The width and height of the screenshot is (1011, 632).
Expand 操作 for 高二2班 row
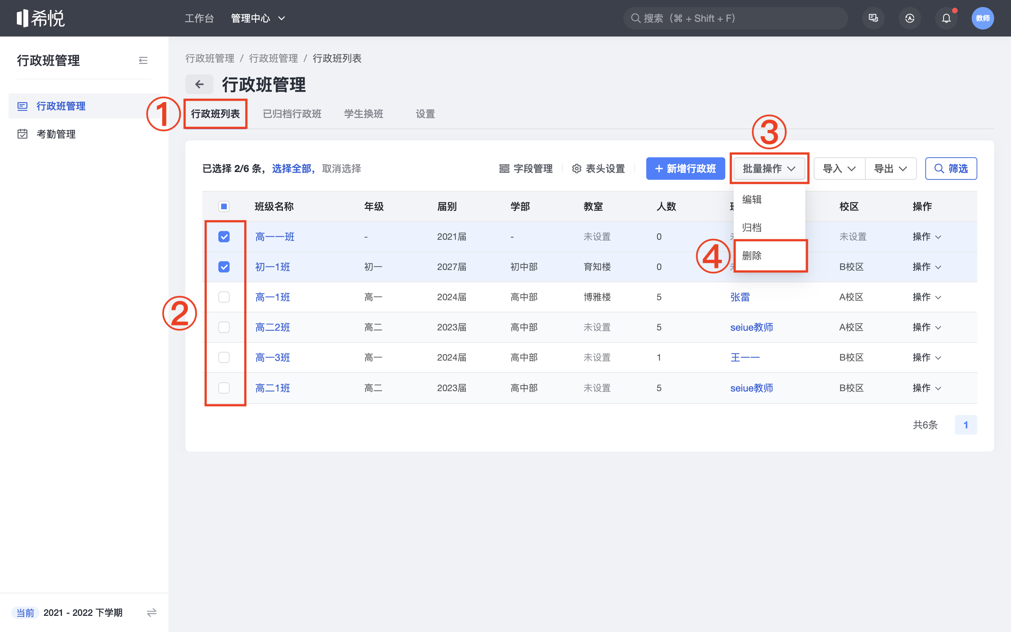click(927, 327)
